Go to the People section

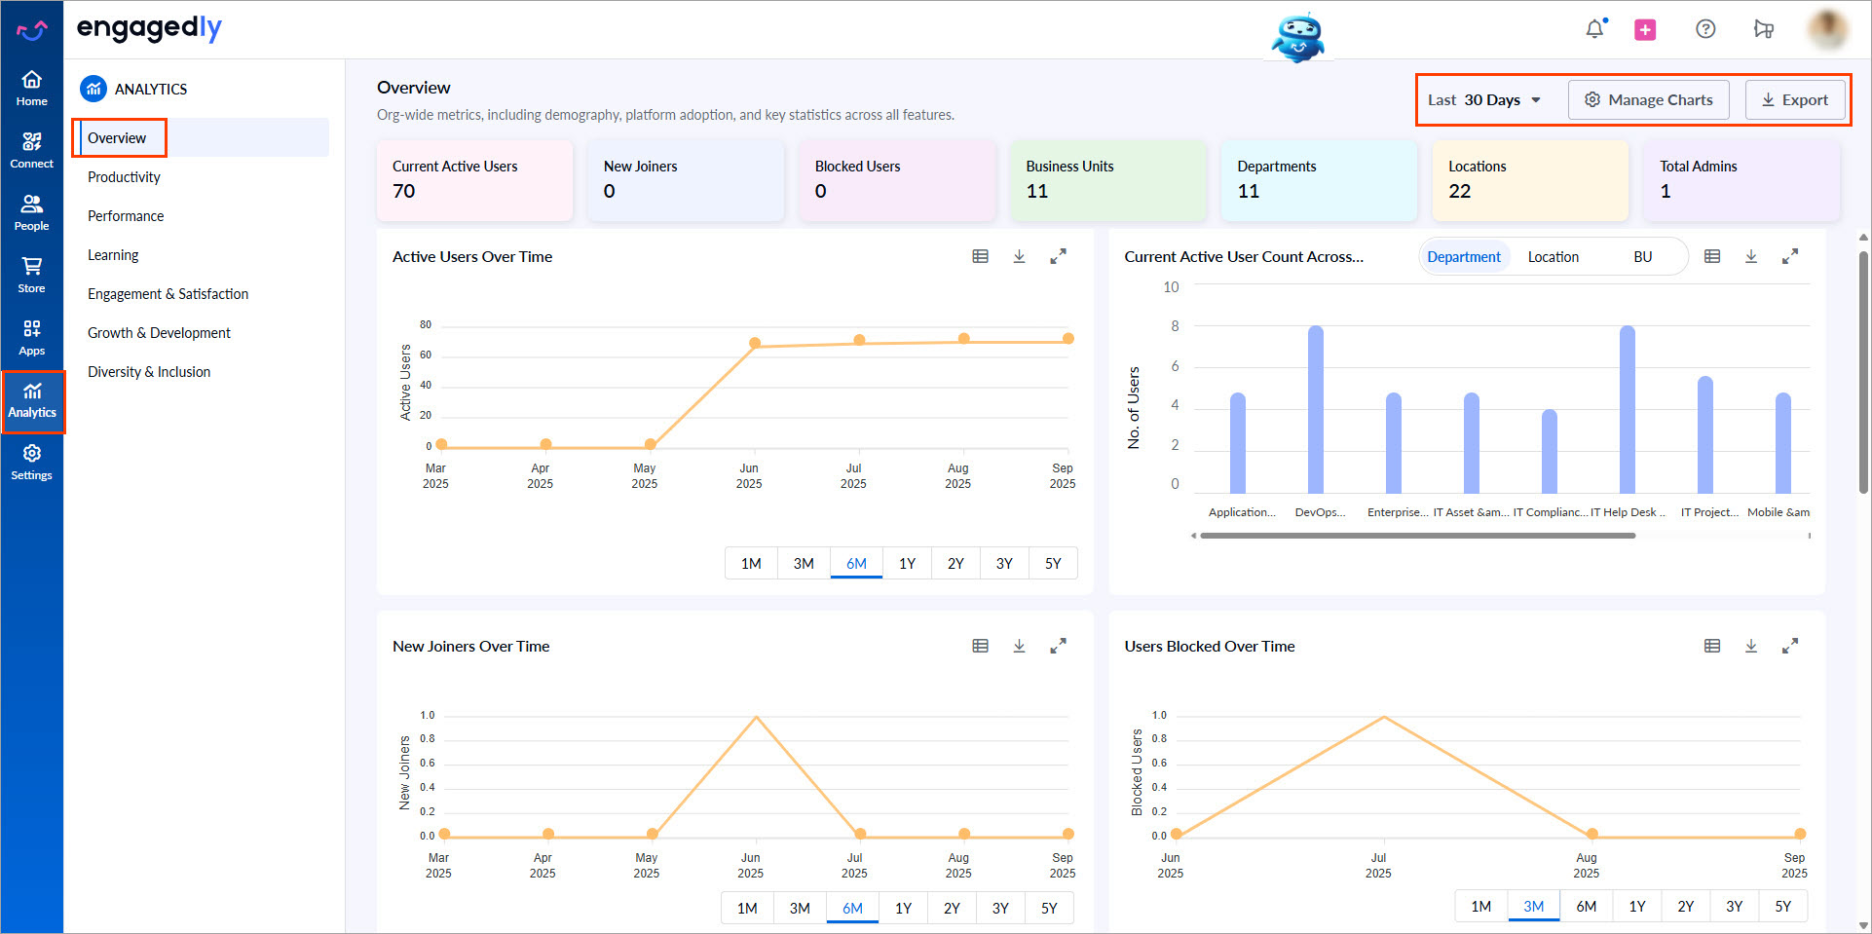coord(31,212)
